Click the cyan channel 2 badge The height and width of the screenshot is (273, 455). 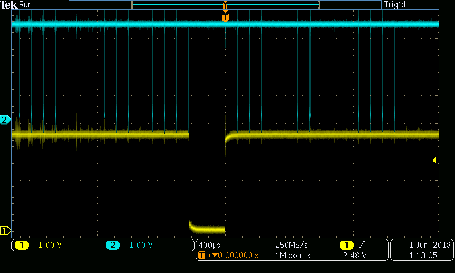pyautogui.click(x=113, y=245)
